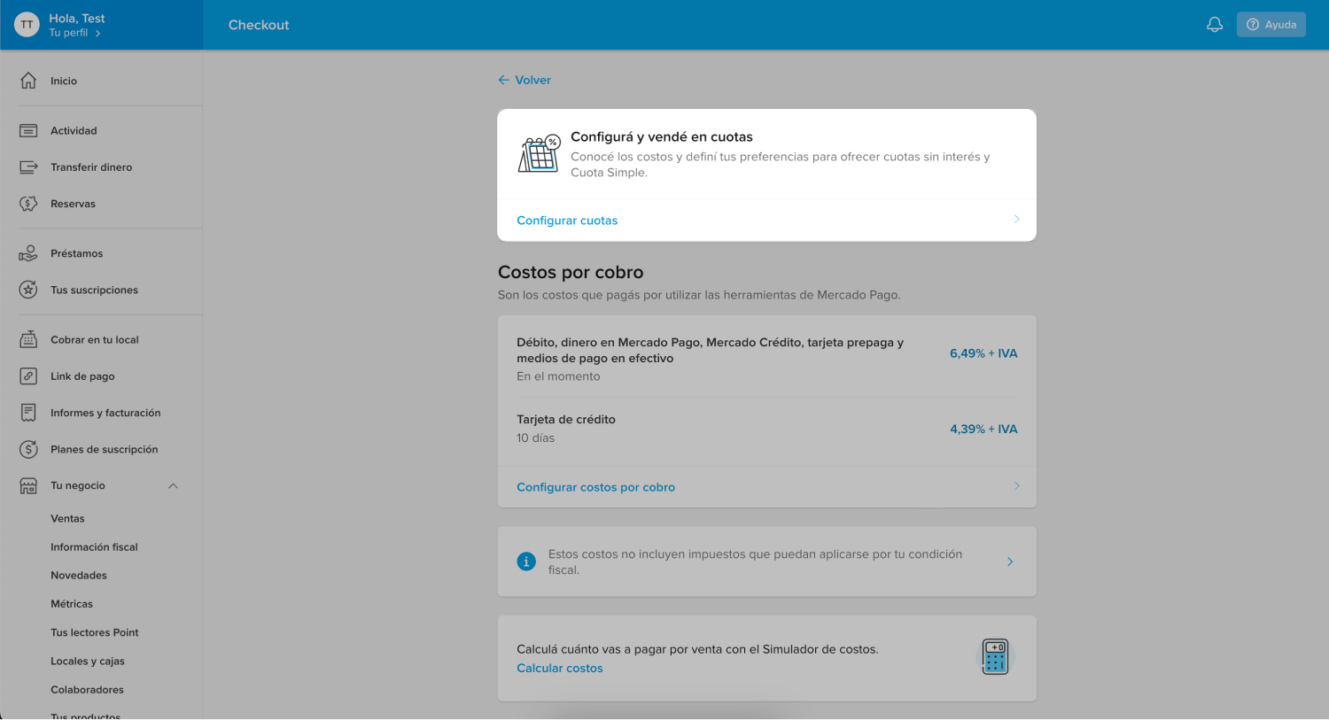This screenshot has width=1329, height=720.
Task: Click the Planes de suscripción dollar icon
Action: coord(28,449)
